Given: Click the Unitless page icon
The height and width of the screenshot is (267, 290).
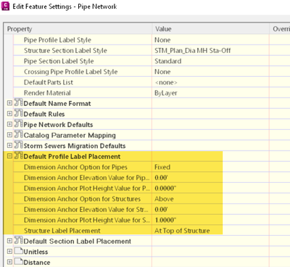Looking at the screenshot, I should (18, 251).
